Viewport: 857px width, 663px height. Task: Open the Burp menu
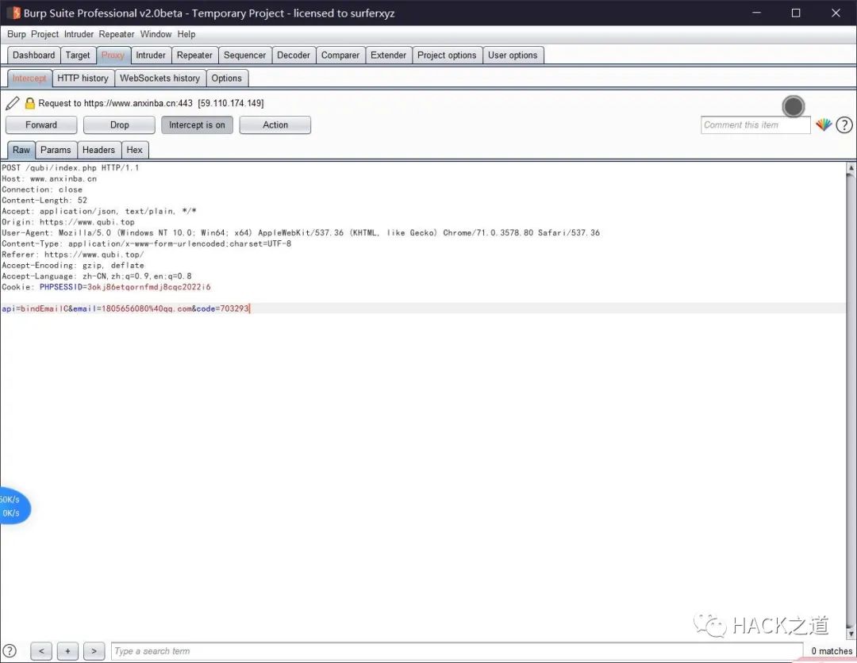17,34
